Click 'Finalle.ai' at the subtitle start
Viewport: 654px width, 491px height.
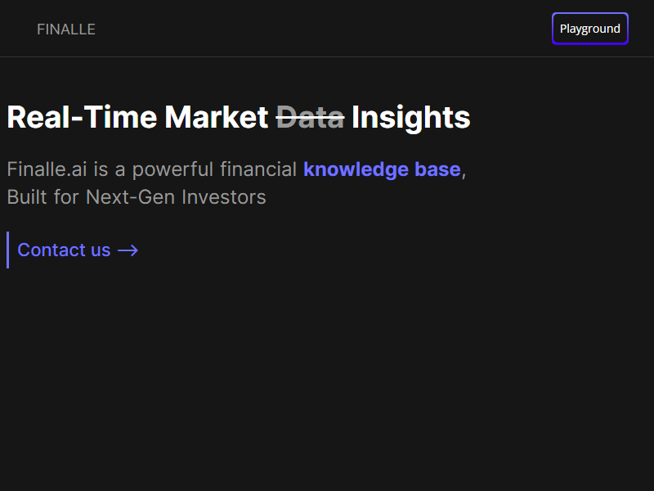(47, 169)
